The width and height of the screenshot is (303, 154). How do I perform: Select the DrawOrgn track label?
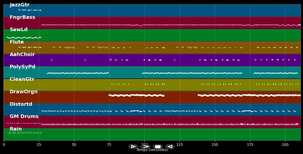click(x=24, y=92)
